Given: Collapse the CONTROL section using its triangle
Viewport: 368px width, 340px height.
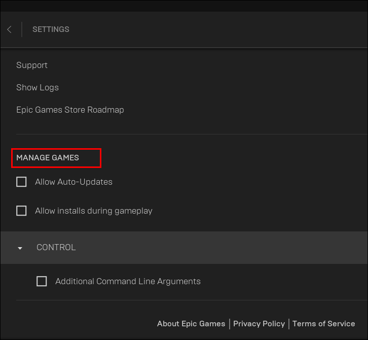Looking at the screenshot, I should [x=20, y=248].
